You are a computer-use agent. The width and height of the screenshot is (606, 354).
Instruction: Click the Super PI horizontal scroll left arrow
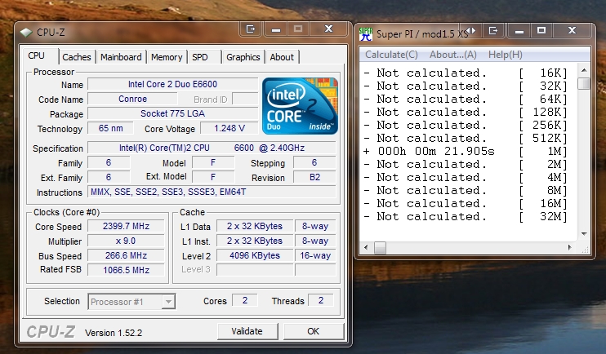[366, 247]
